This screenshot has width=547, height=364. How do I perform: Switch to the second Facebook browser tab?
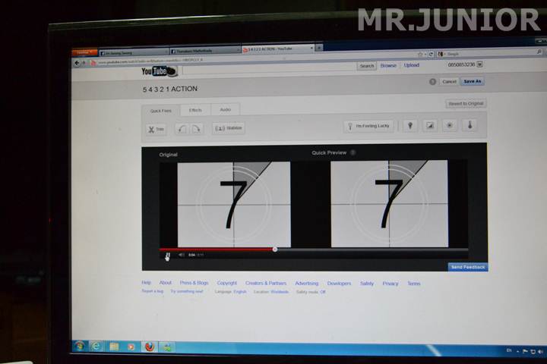click(205, 52)
